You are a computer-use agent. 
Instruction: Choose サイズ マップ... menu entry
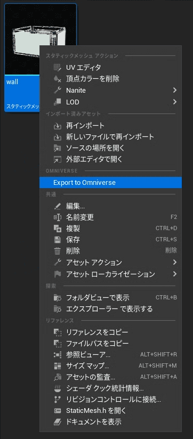(x=111, y=366)
